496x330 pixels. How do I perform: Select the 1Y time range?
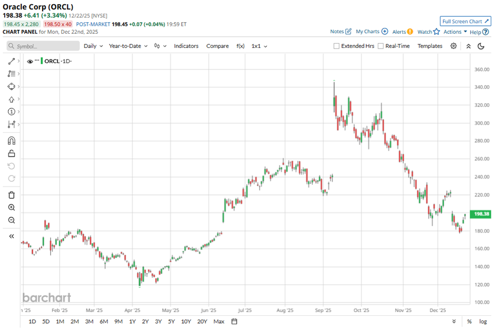pos(132,322)
